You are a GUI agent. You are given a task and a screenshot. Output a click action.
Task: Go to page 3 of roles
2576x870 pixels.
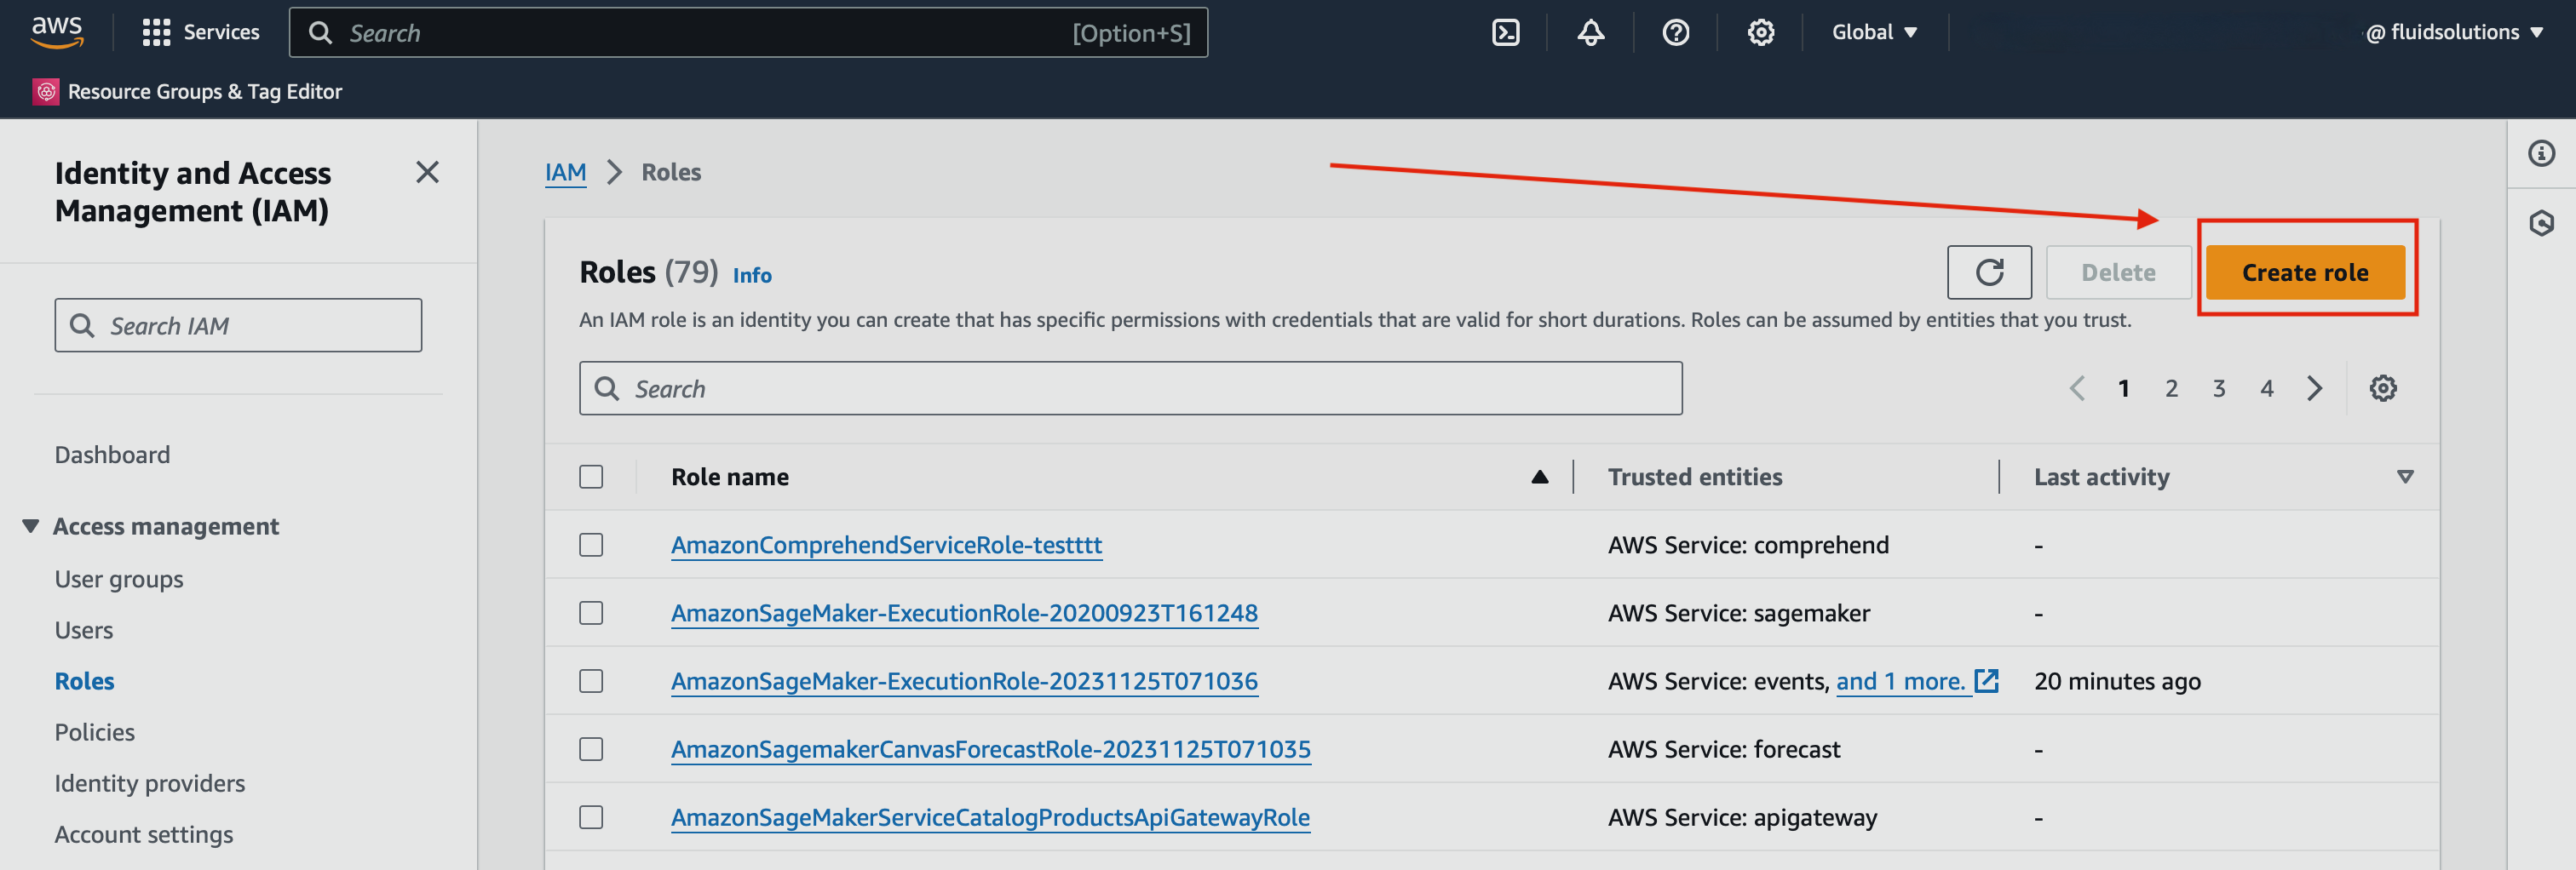[x=2219, y=387]
